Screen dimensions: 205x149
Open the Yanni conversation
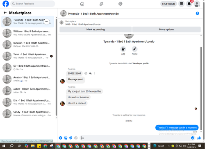27,56
